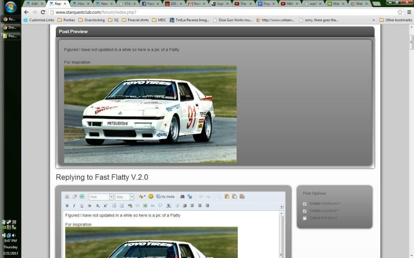Insert an image via the image icon

click(x=145, y=206)
